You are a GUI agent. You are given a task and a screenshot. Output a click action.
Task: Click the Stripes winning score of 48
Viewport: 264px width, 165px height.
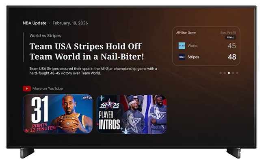coord(232,57)
